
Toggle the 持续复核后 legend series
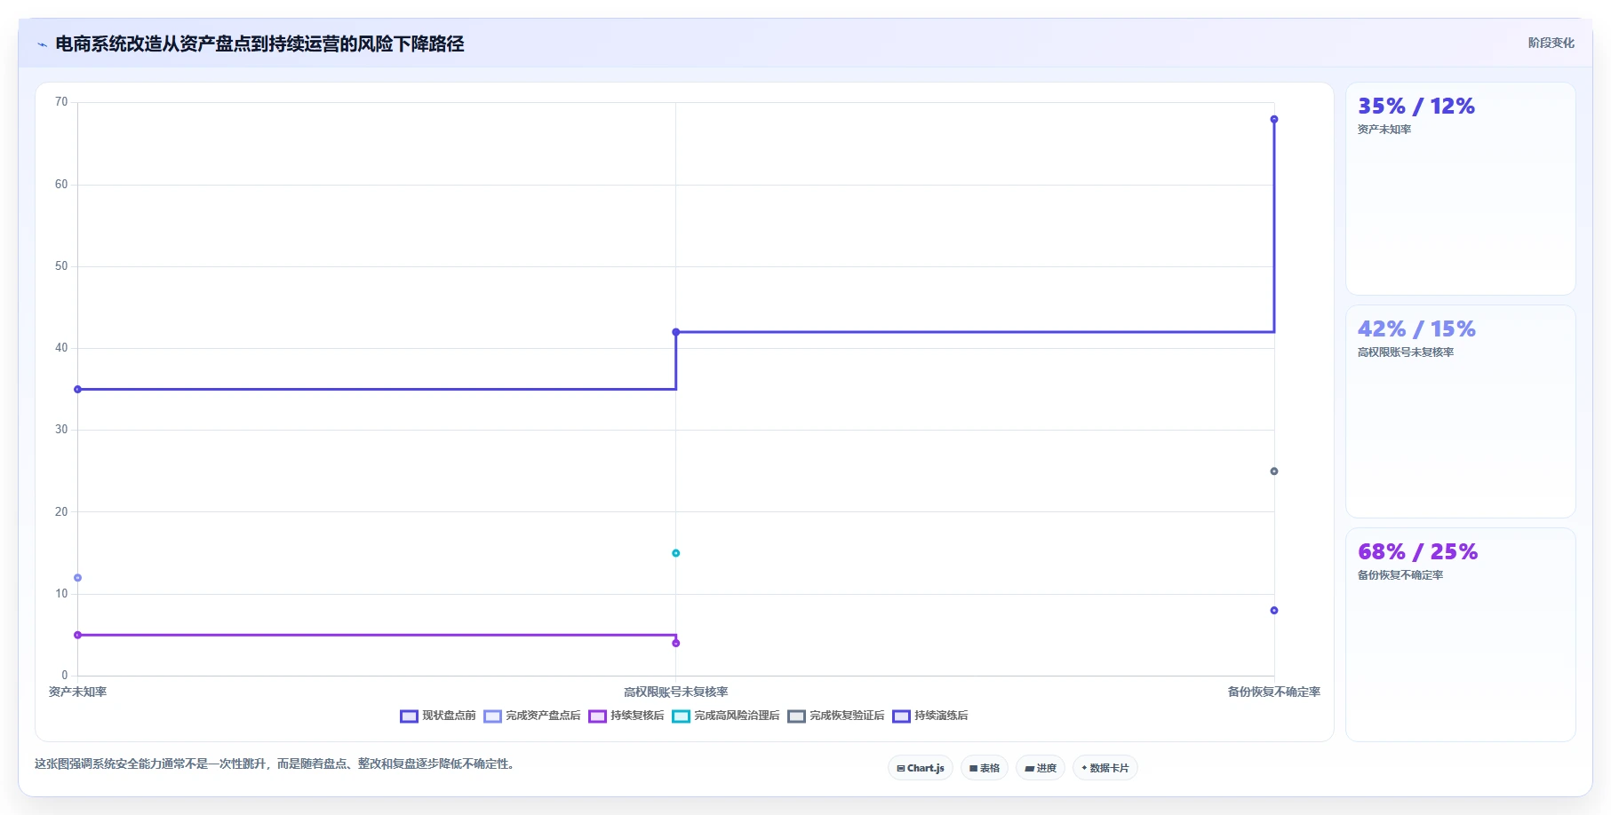click(x=626, y=716)
